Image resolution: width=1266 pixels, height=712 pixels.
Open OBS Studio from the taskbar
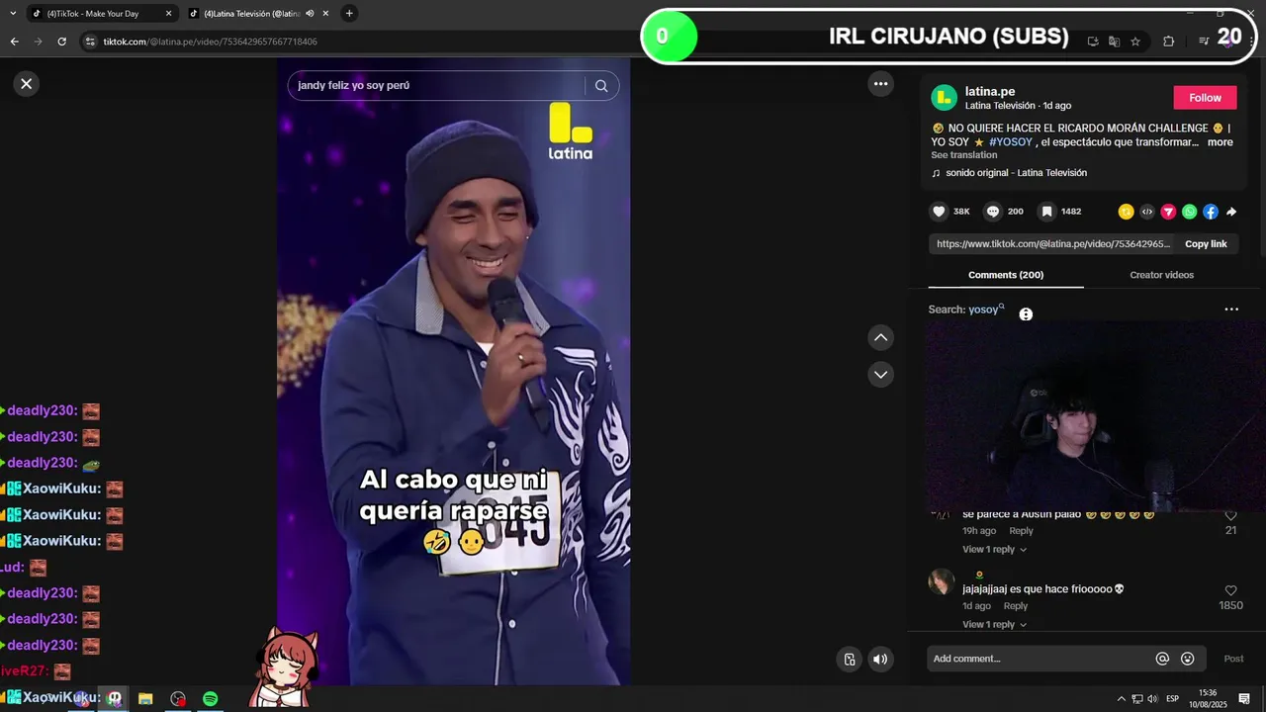178,699
